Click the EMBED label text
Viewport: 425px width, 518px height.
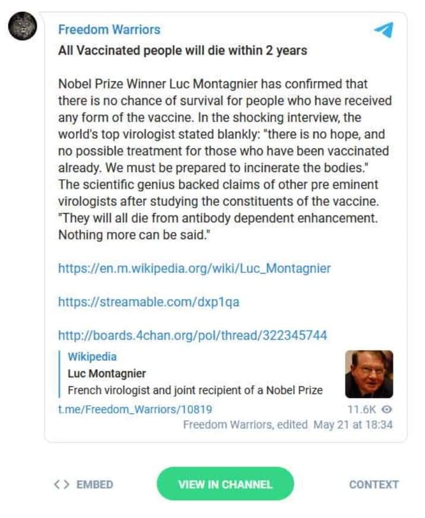[94, 484]
